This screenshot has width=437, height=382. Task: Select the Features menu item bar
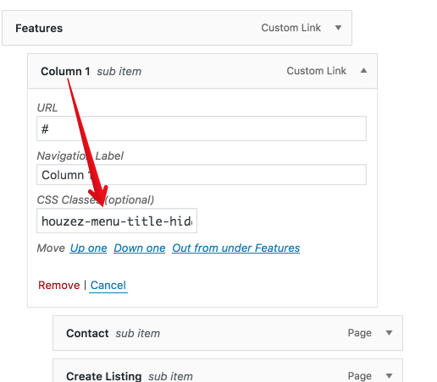[177, 28]
